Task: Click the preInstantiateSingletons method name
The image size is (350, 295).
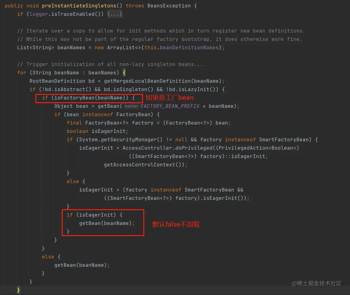Action: point(79,6)
